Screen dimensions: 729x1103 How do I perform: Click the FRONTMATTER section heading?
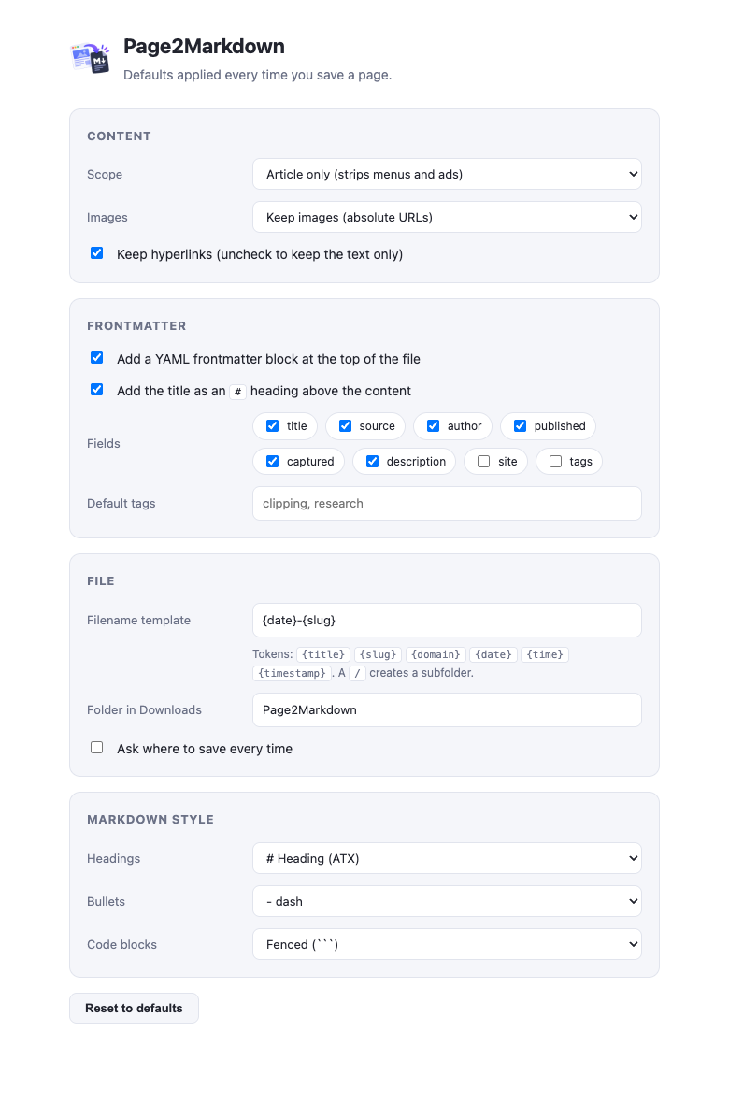(136, 326)
